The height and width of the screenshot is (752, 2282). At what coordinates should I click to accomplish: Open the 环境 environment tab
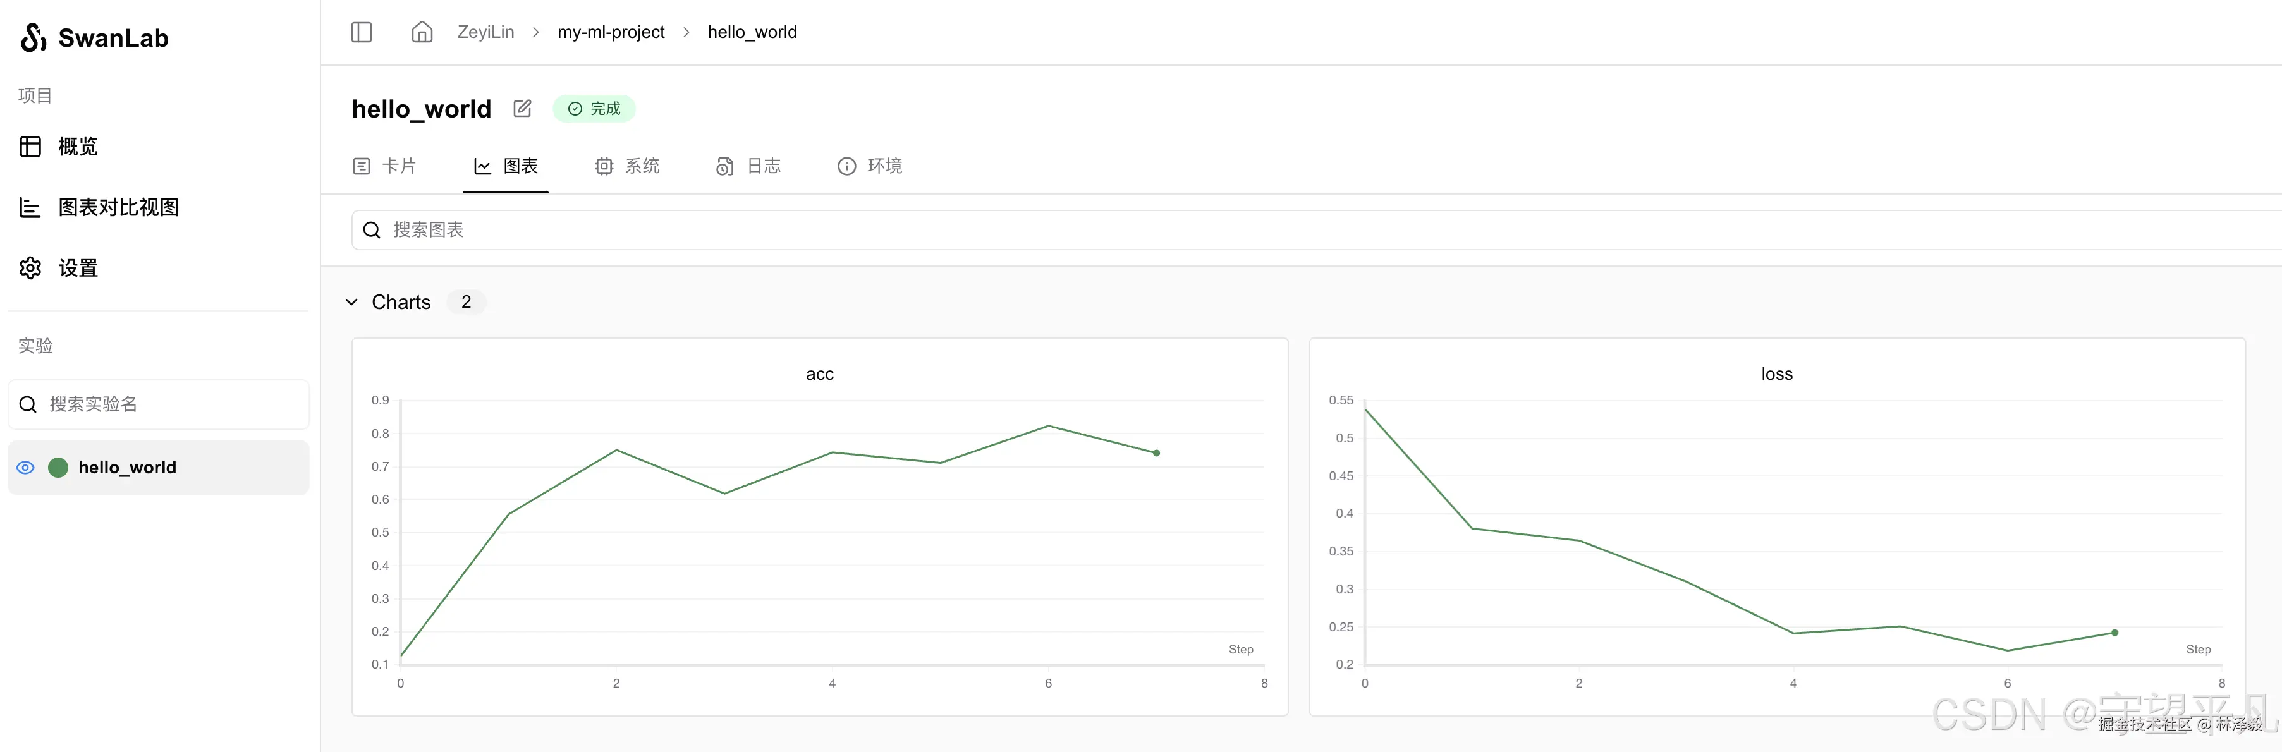870,167
